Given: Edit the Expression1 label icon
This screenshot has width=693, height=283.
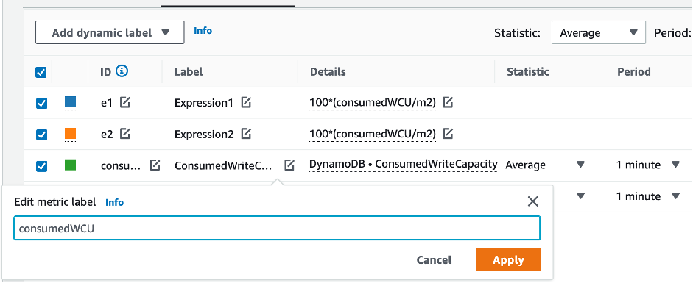Looking at the screenshot, I should pyautogui.click(x=246, y=103).
